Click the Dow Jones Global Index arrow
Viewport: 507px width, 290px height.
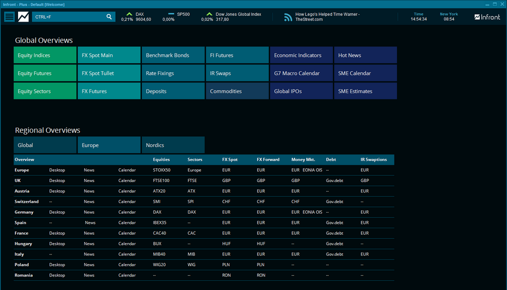click(209, 14)
